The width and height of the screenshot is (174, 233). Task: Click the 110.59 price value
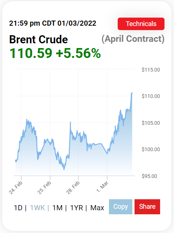(31, 53)
